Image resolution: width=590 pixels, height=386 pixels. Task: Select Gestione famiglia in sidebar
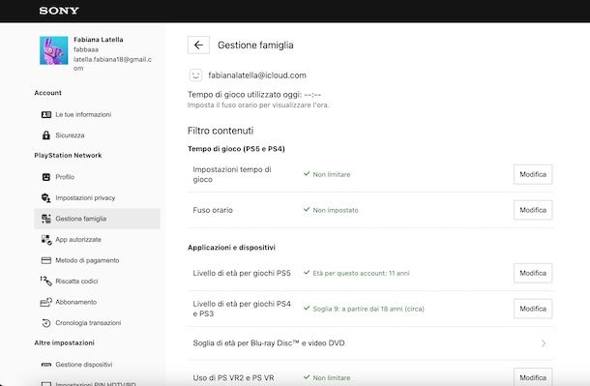pos(97,219)
